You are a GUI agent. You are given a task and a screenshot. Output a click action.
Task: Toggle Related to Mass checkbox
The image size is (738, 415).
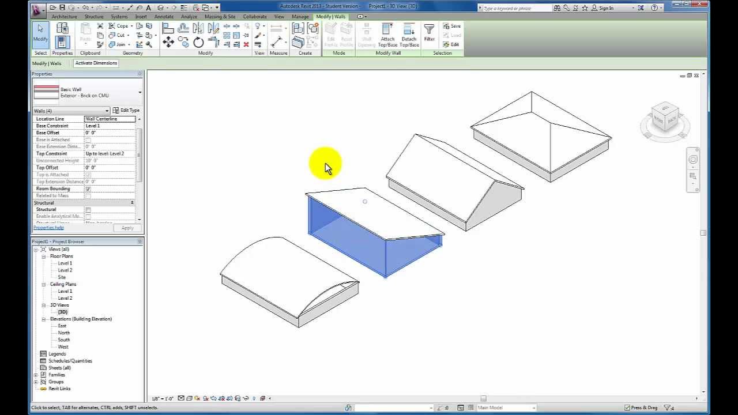tap(88, 196)
